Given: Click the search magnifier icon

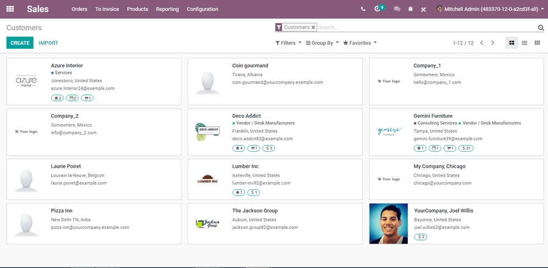Looking at the screenshot, I should point(541,27).
